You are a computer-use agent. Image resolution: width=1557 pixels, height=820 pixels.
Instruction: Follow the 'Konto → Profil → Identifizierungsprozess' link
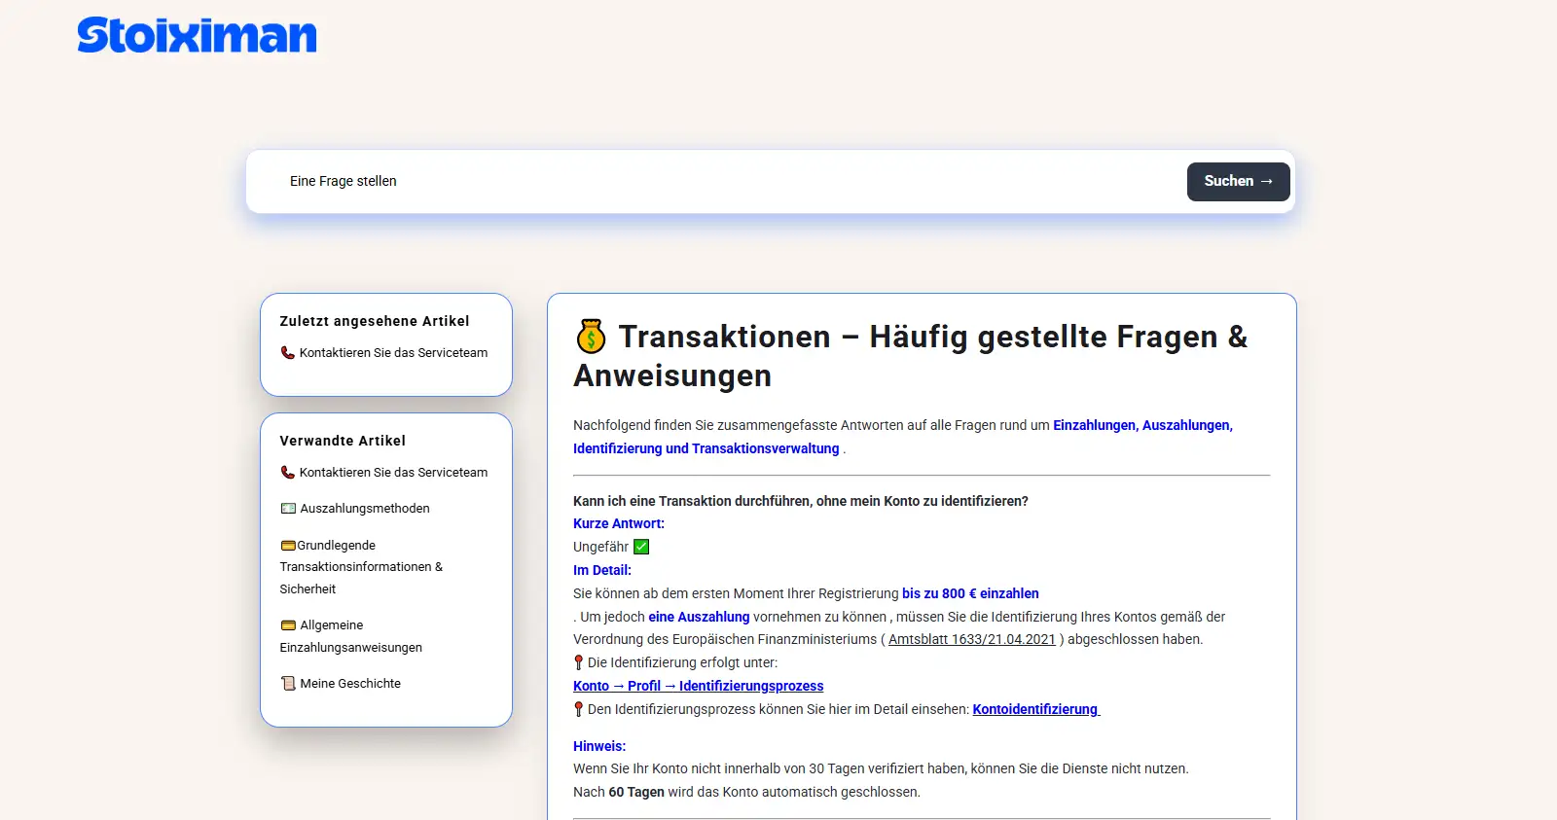click(698, 686)
